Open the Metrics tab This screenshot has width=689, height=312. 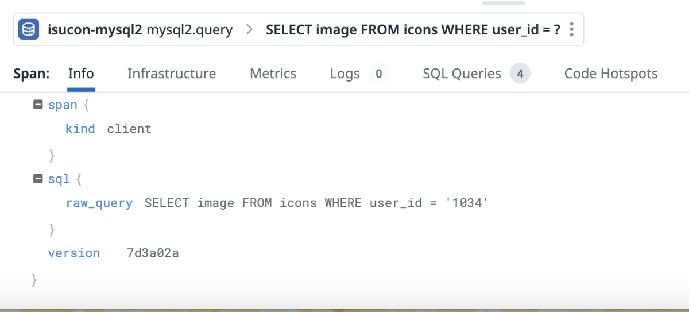click(x=273, y=74)
